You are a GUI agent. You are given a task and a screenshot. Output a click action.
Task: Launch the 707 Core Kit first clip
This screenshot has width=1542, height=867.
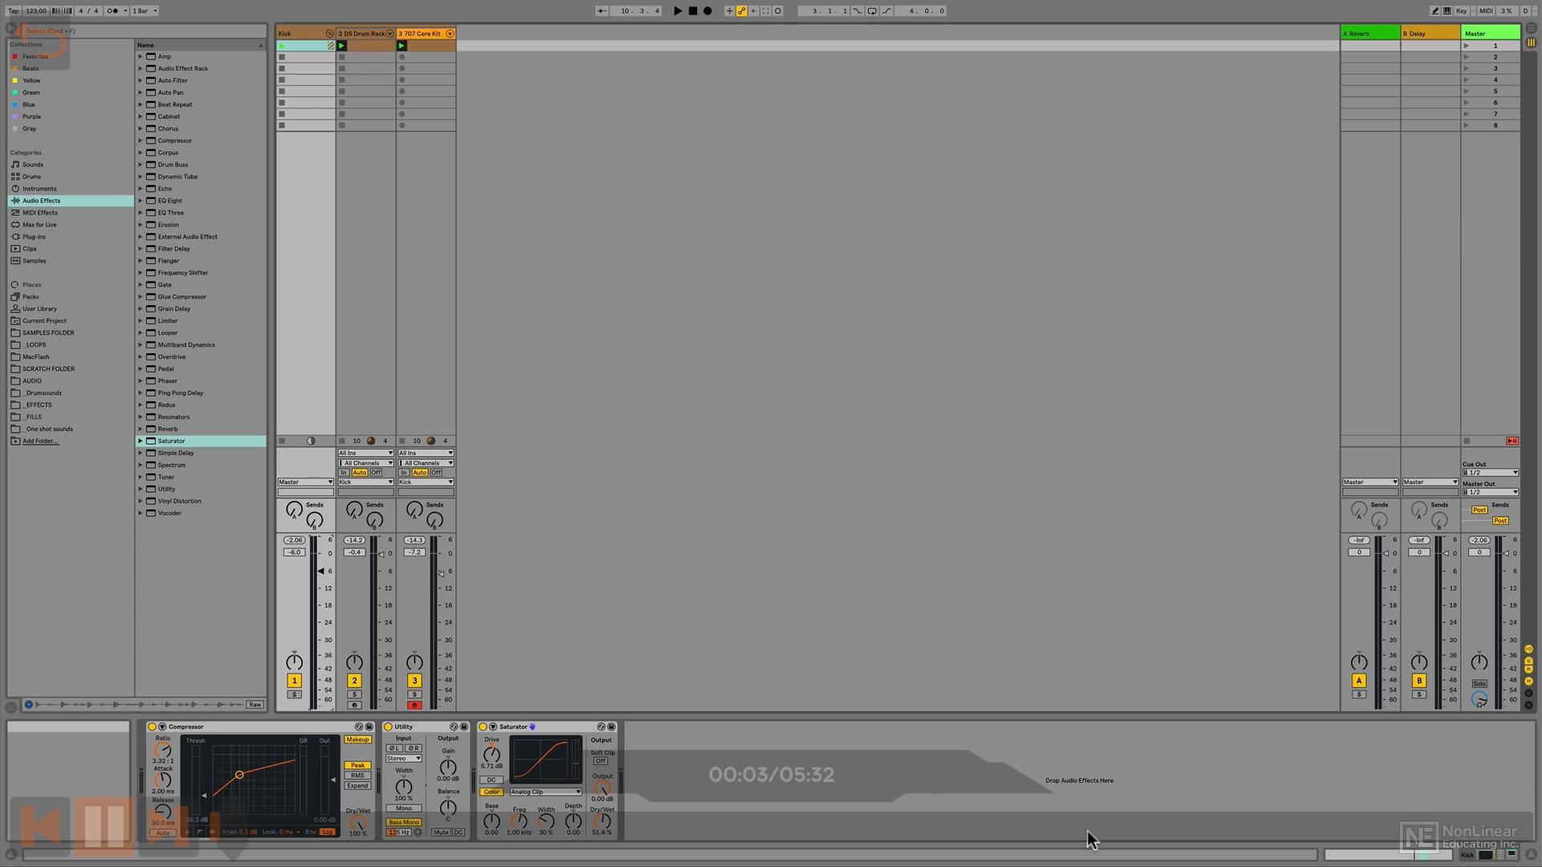pyautogui.click(x=402, y=46)
